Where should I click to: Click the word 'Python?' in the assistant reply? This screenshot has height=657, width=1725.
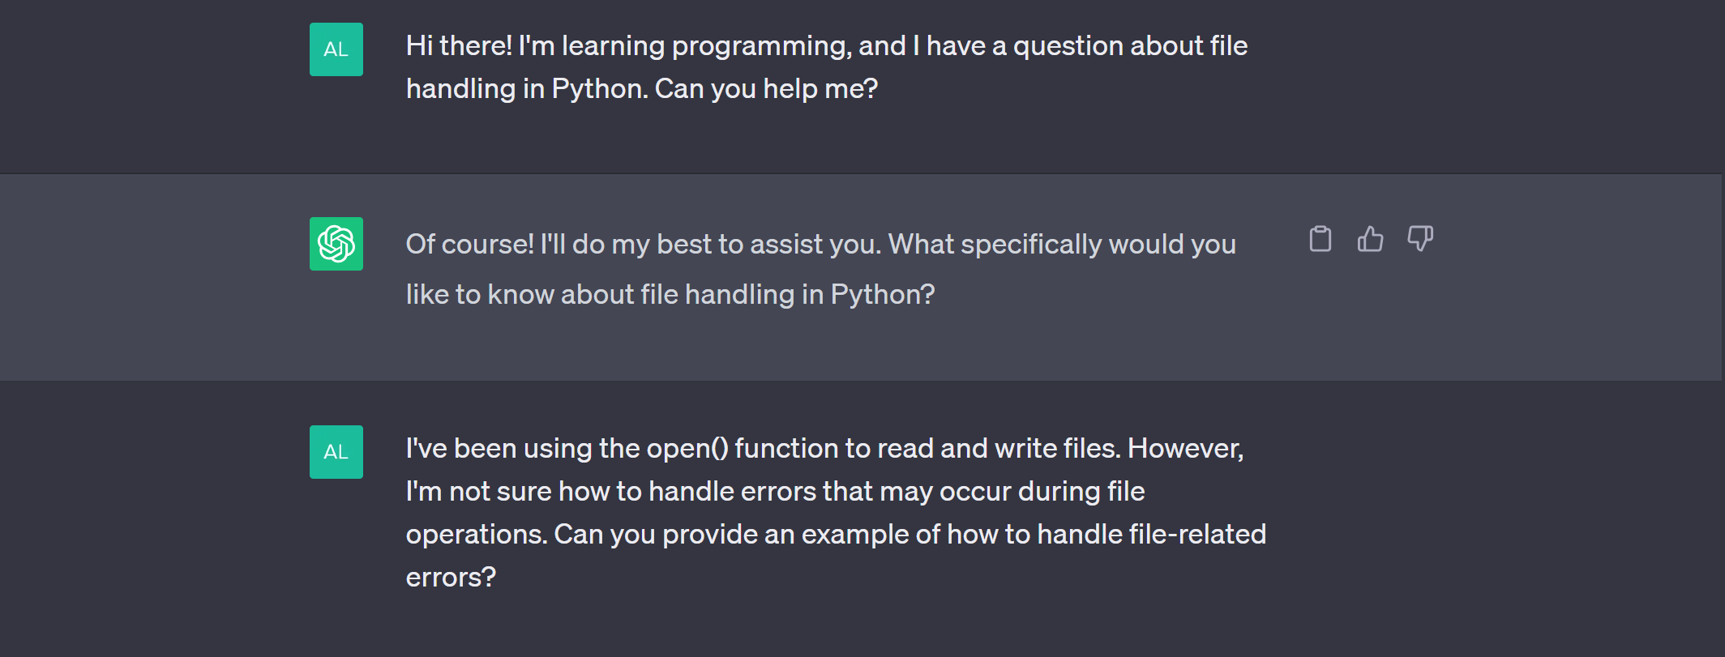coord(883,294)
